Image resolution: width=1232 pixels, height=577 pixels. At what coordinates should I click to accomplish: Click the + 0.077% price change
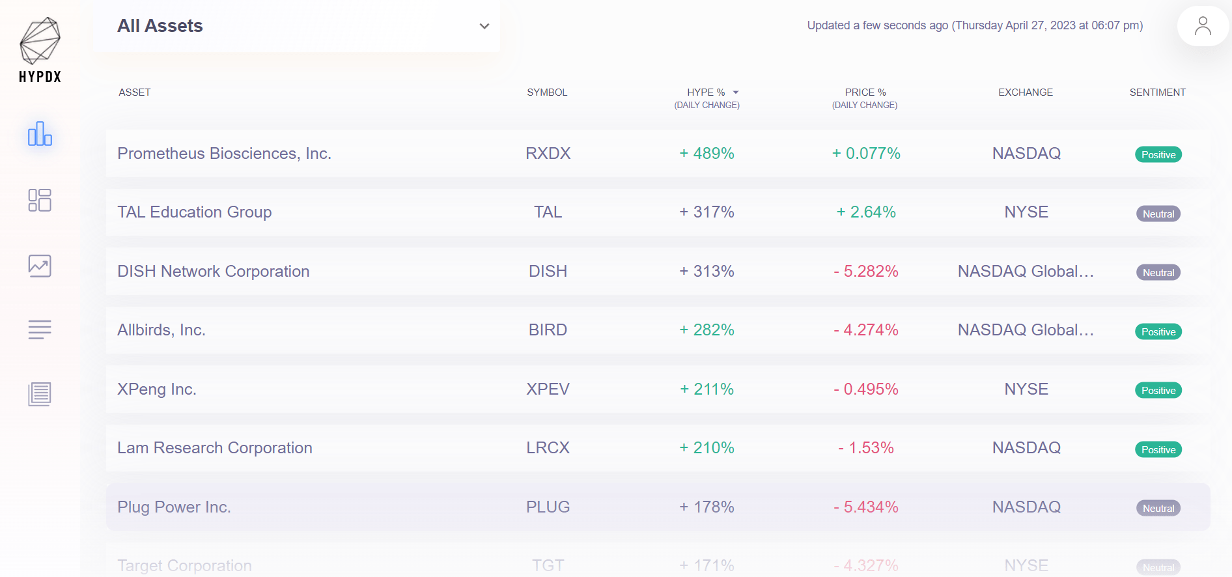coord(866,154)
